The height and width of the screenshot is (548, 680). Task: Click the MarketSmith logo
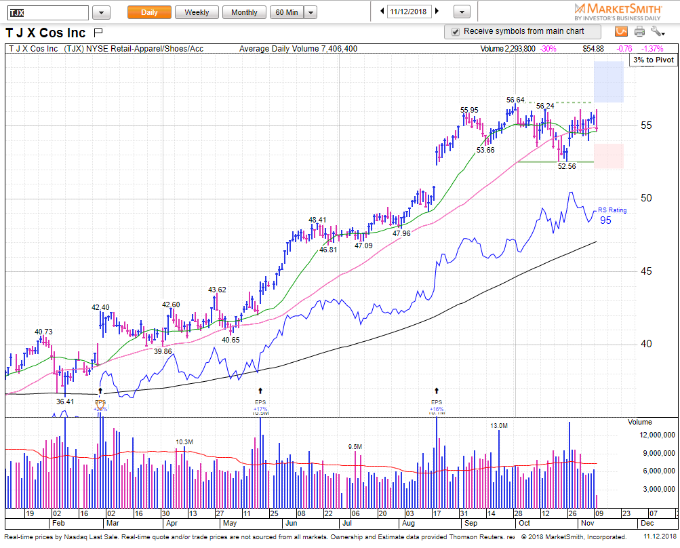click(x=618, y=12)
